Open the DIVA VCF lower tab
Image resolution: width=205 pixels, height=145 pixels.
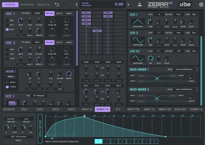[x=180, y=110]
